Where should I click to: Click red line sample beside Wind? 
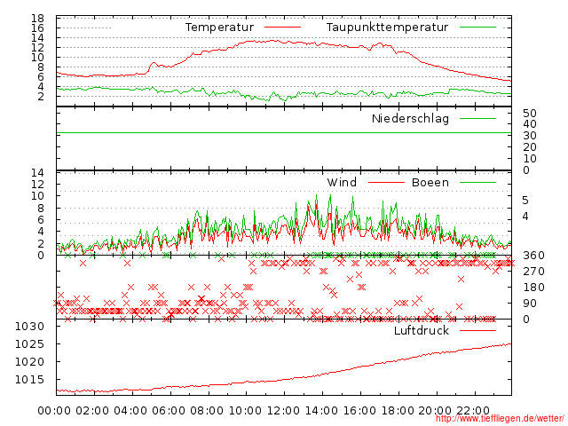(386, 183)
